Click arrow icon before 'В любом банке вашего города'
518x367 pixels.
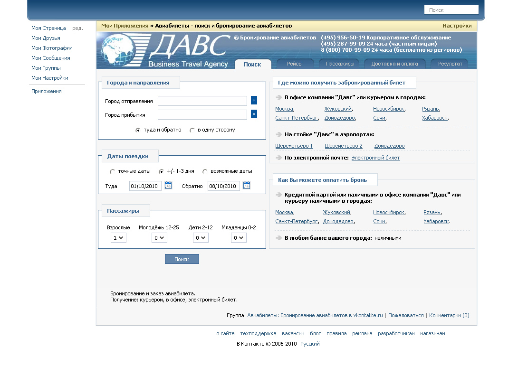pos(278,237)
